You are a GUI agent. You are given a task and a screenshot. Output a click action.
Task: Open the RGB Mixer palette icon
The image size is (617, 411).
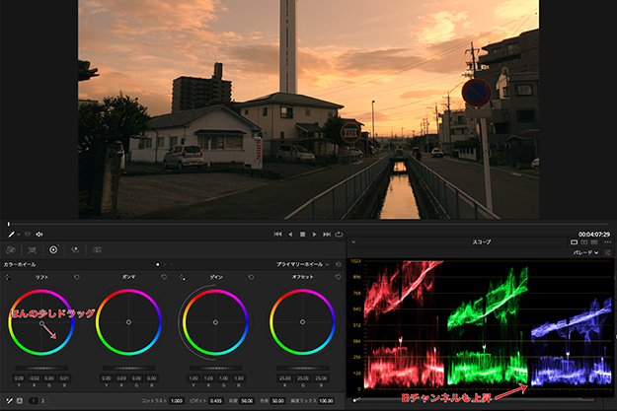coord(75,250)
